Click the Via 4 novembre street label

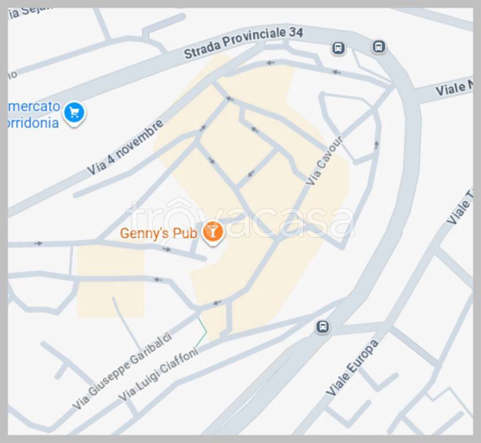coord(125,147)
